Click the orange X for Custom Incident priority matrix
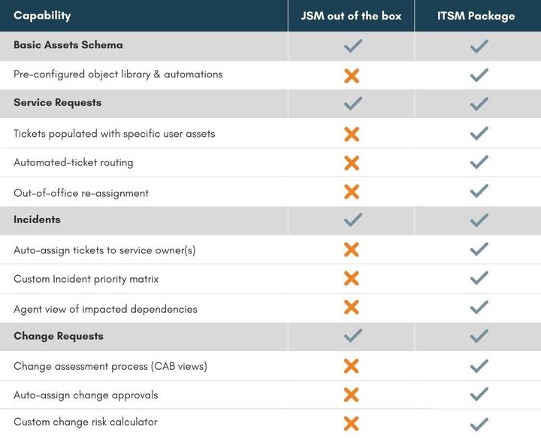Screen dimensions: 541x439 point(351,278)
